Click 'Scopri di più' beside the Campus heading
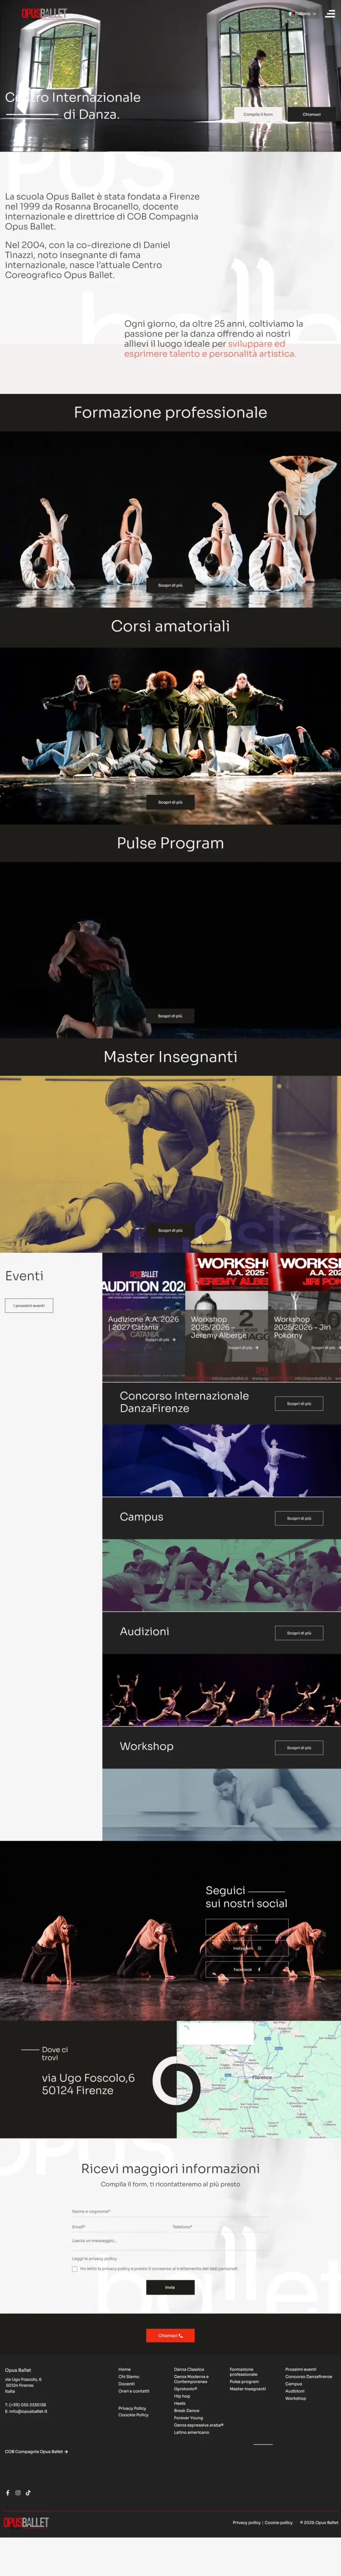Viewport: 341px width, 2576px height. tap(299, 1518)
